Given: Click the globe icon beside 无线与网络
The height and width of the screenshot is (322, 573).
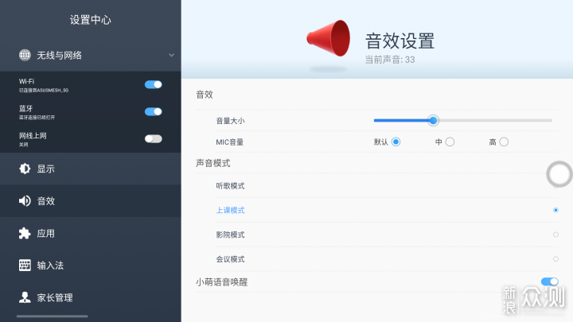Looking at the screenshot, I should (x=25, y=55).
